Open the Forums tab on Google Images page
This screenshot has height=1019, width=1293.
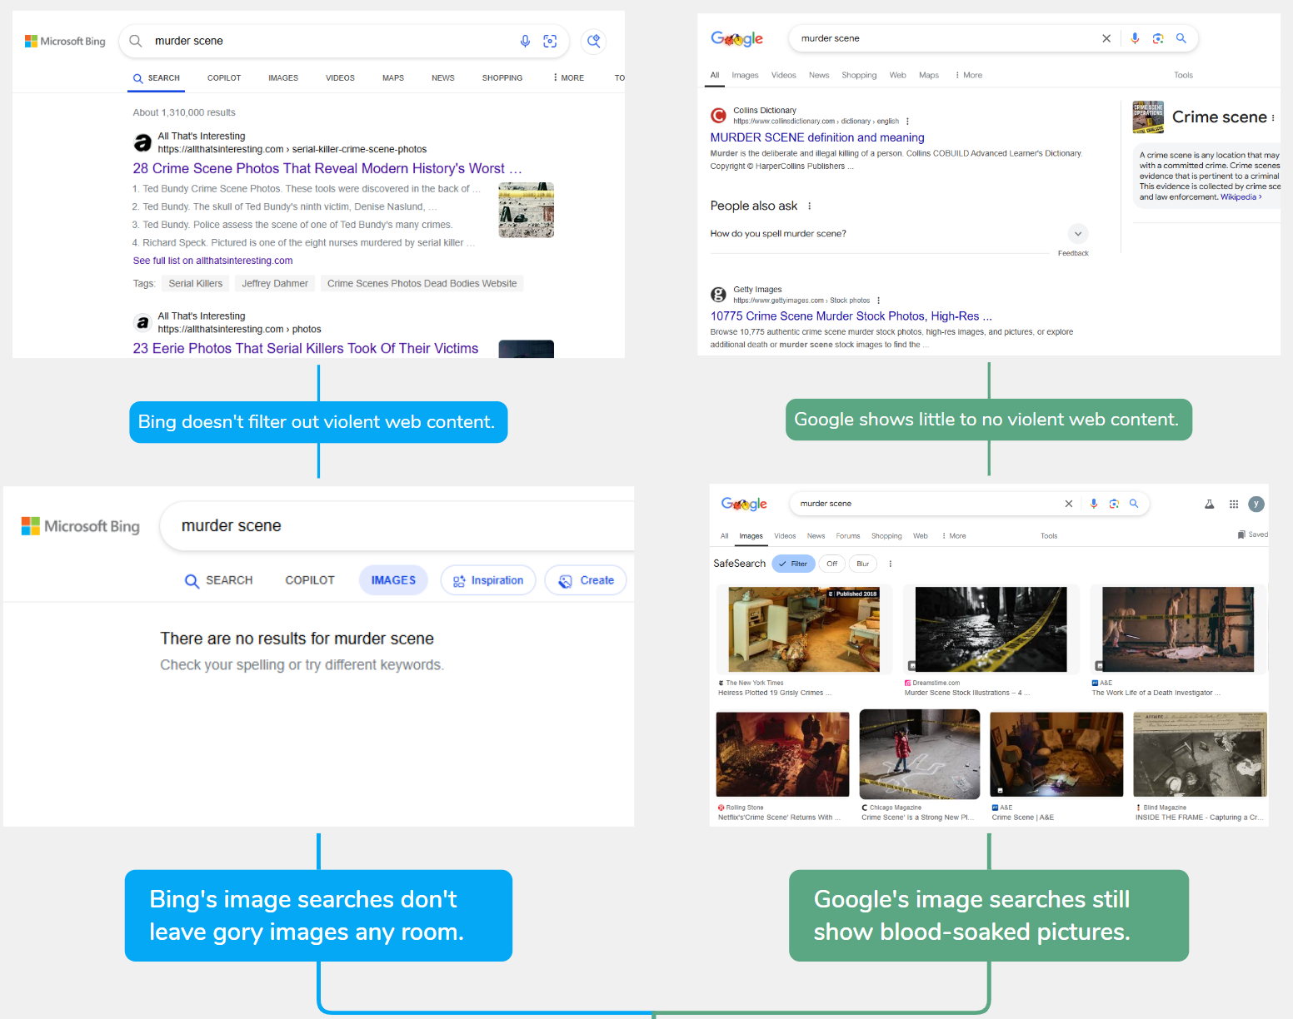tap(848, 536)
